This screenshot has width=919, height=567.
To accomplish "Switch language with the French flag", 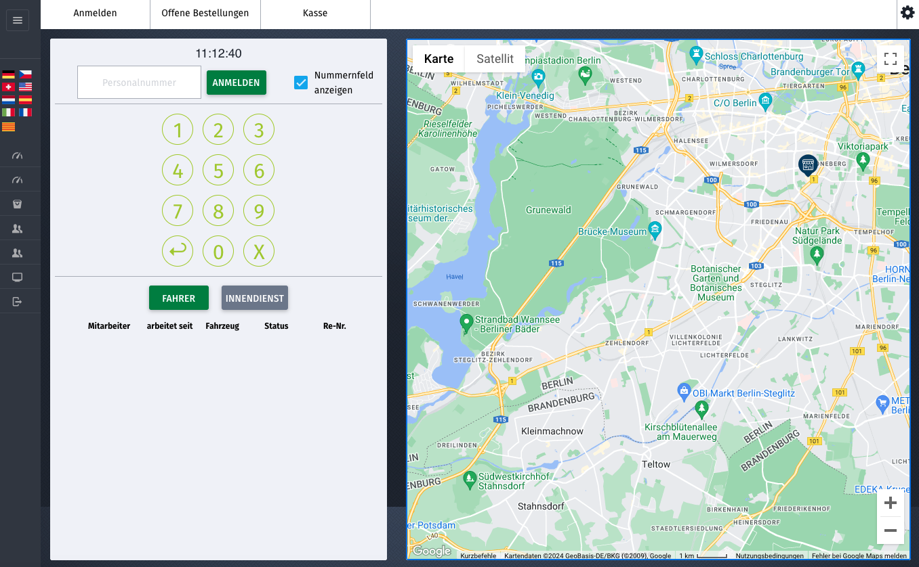I will (x=26, y=112).
